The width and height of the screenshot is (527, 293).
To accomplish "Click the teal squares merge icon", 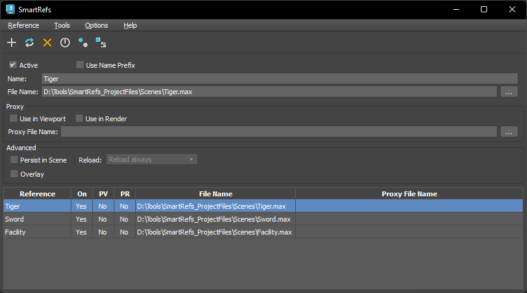I will [101, 42].
